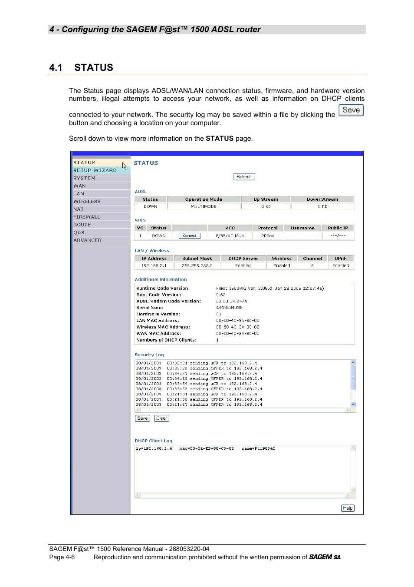This screenshot has width=414, height=587.
Task: Click DHCP Client Log horizontal left arrow
Action: pyautogui.click(x=138, y=495)
